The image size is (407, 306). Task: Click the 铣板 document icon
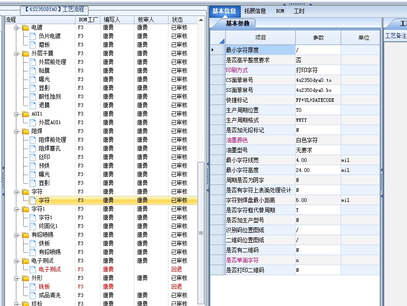point(33,287)
